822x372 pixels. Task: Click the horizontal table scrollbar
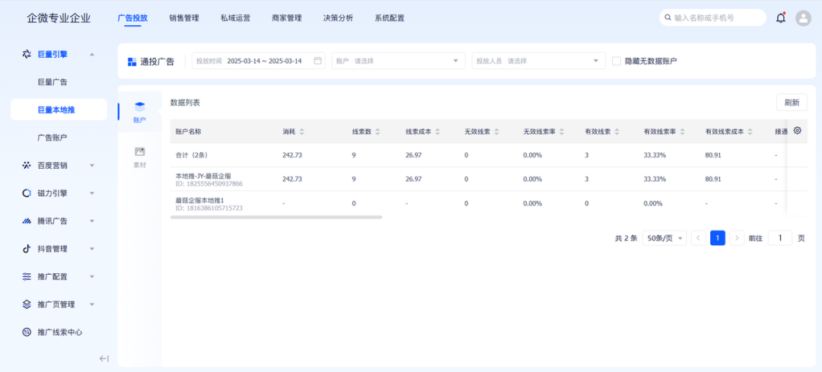coord(276,217)
